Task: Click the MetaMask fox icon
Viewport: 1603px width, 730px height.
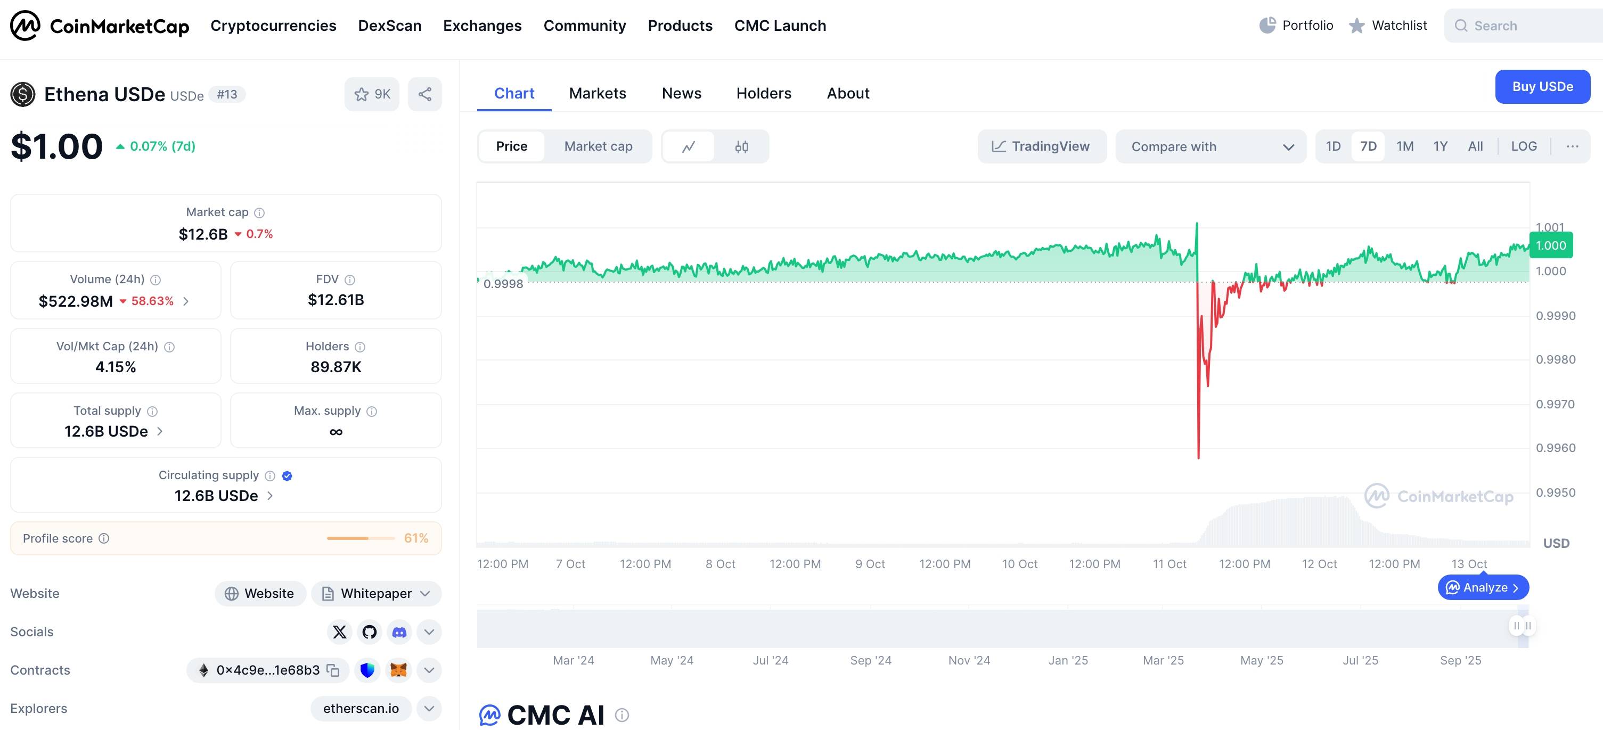Action: [398, 670]
